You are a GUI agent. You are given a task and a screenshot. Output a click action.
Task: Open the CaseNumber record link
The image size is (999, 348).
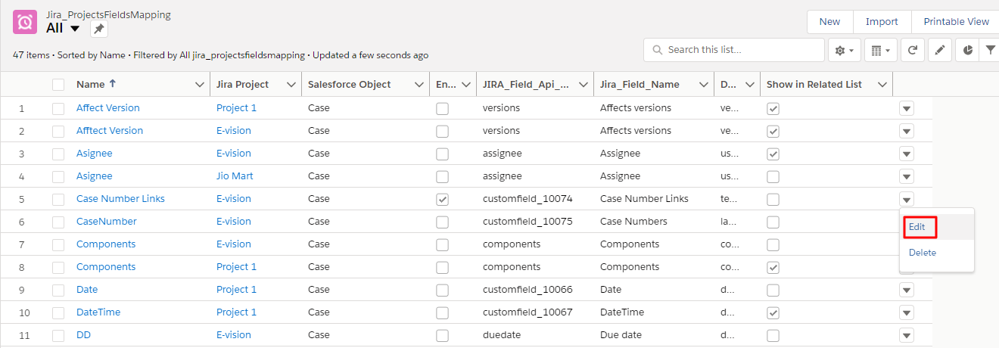click(x=107, y=222)
